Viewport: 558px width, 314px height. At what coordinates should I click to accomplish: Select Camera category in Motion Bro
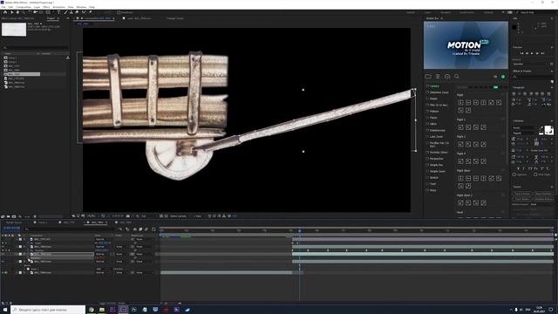point(434,86)
